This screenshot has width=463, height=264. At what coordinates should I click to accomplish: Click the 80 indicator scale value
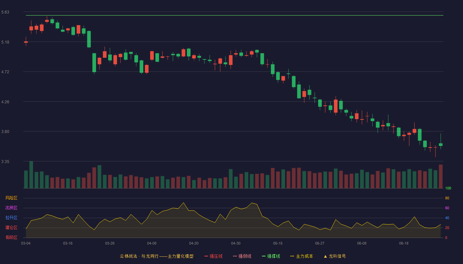point(447,198)
